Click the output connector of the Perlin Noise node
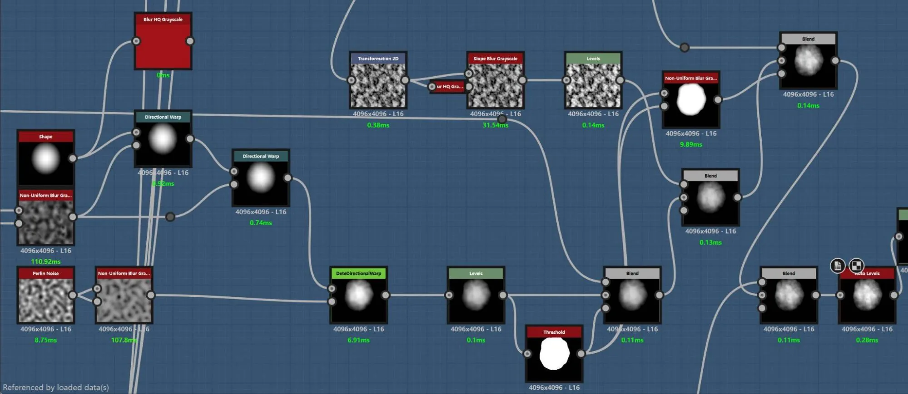The image size is (908, 394). pos(73,295)
